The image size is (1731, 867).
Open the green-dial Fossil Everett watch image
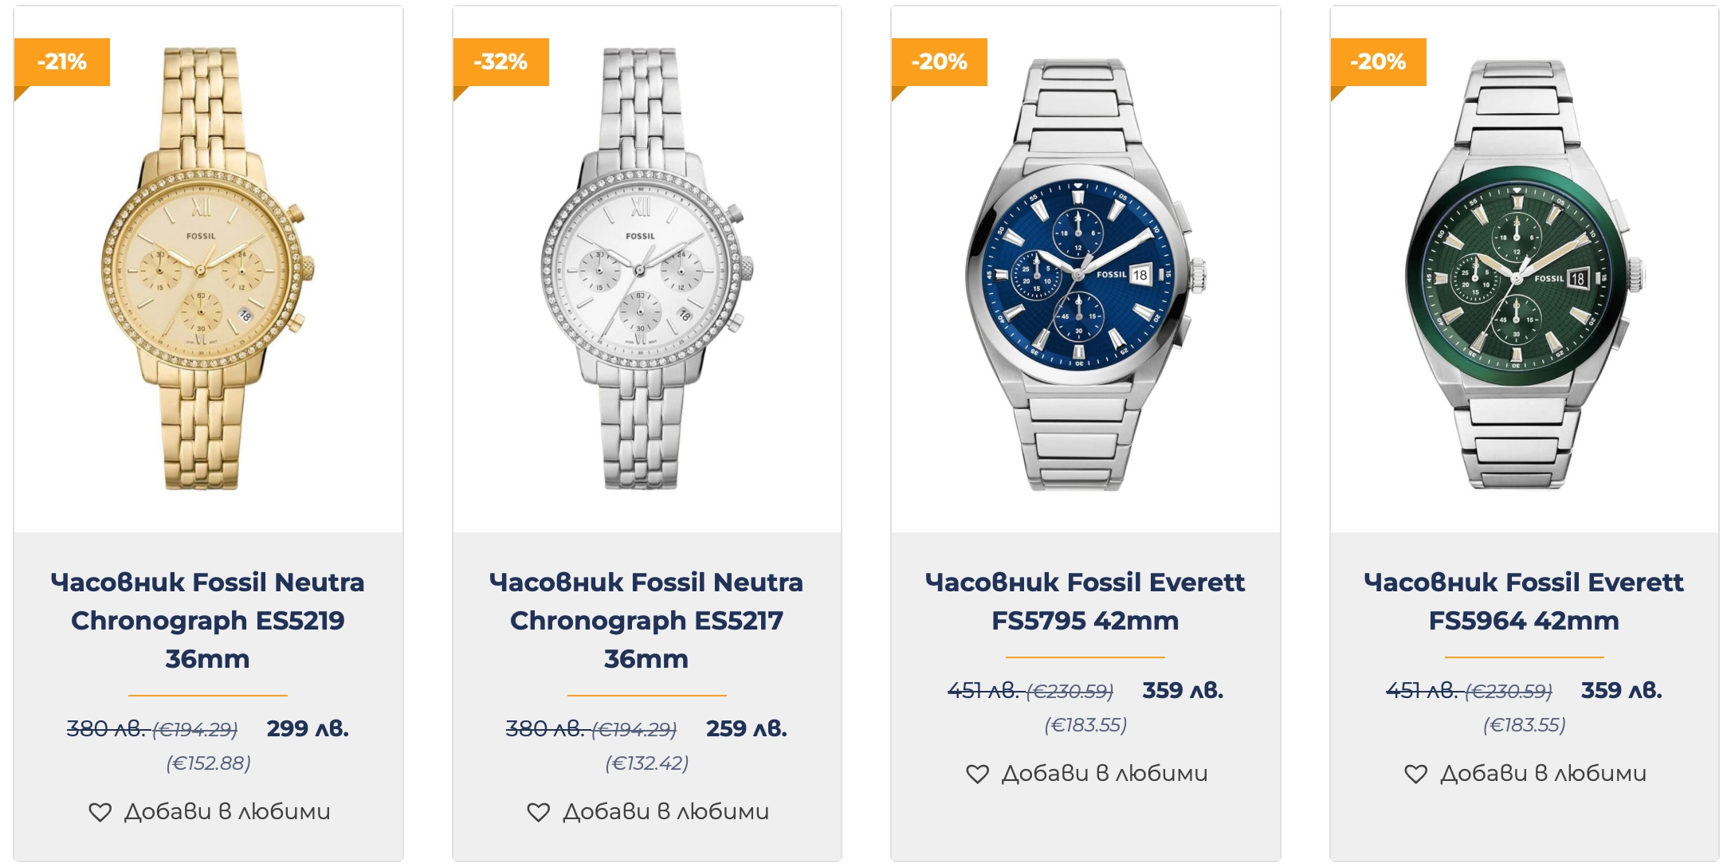[1523, 274]
